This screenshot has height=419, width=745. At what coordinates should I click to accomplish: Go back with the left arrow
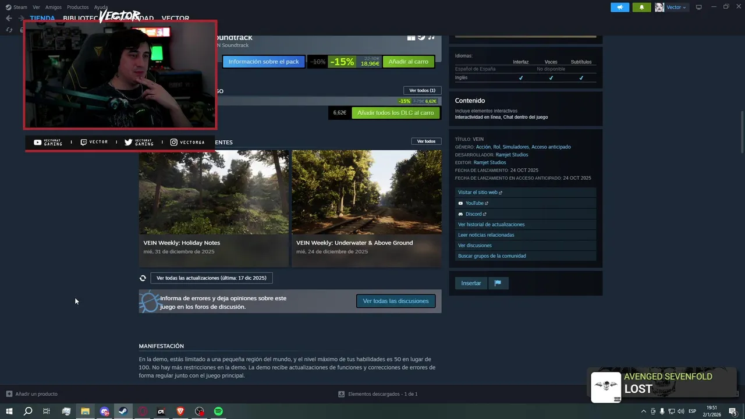[x=9, y=18]
